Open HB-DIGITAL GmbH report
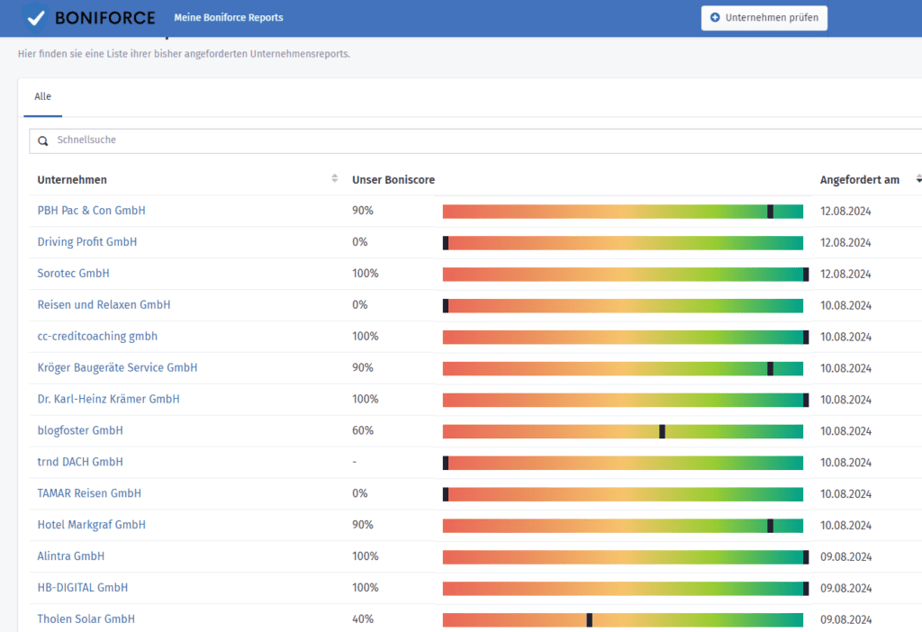The width and height of the screenshot is (922, 632). tap(83, 587)
